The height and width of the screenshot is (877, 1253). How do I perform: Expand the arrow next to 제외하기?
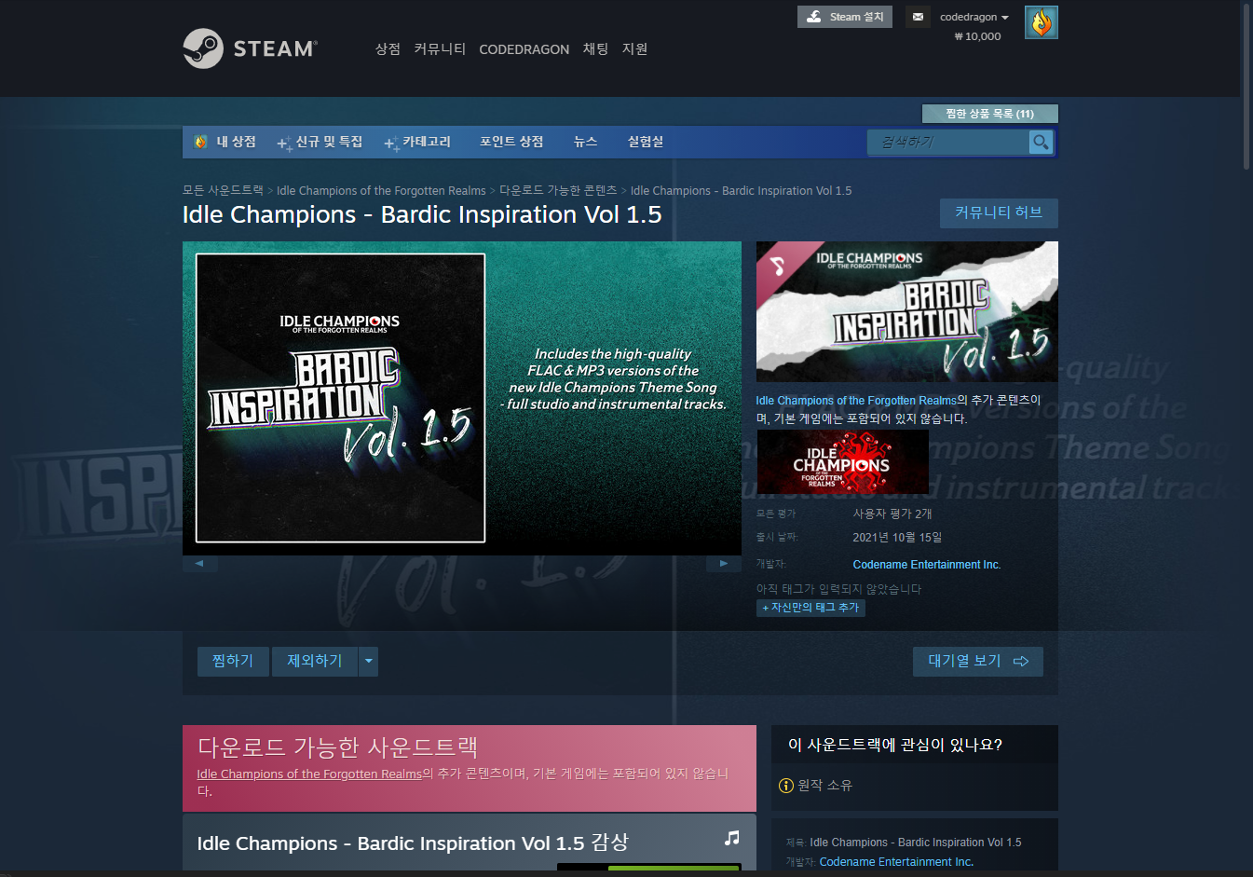pos(369,661)
